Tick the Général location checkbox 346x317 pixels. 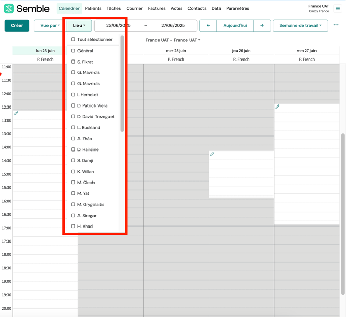[x=73, y=51]
